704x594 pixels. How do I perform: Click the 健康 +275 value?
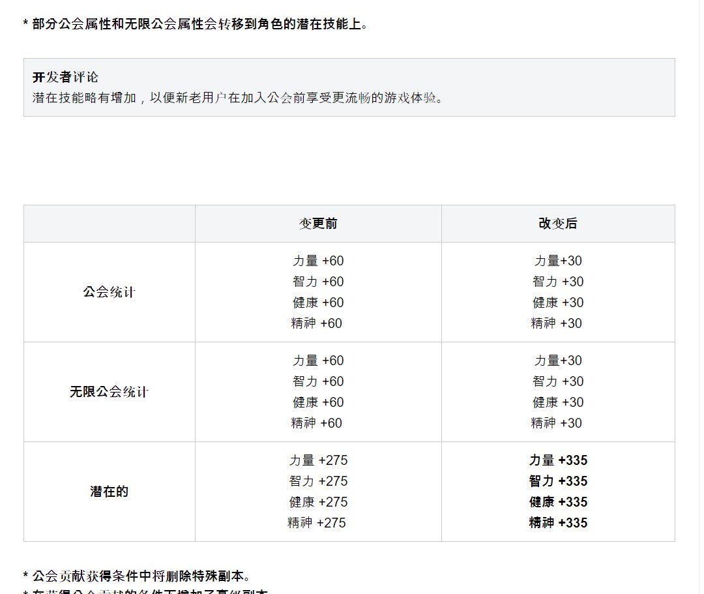(x=317, y=502)
